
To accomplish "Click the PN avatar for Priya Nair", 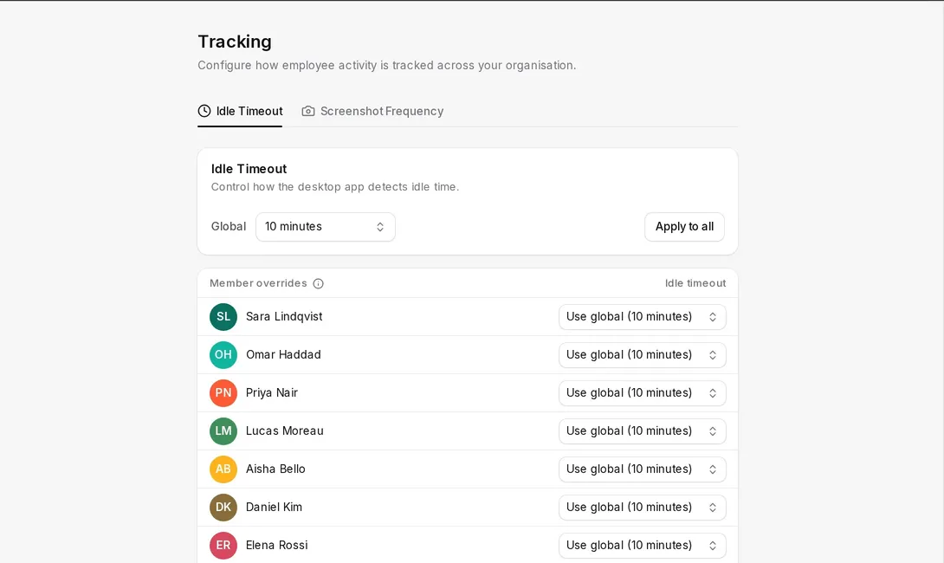I will point(223,392).
